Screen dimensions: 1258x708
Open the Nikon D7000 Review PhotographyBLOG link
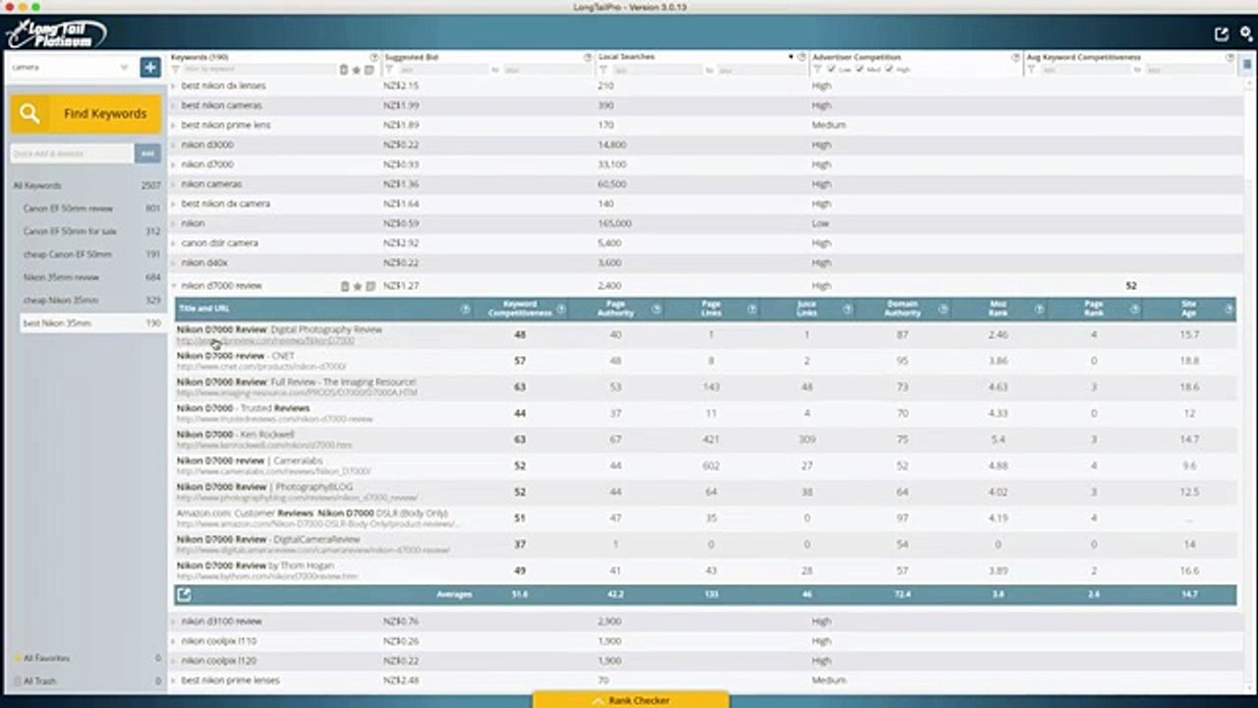click(x=264, y=487)
